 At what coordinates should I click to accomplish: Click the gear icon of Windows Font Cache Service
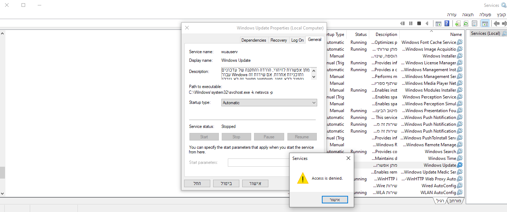point(460,42)
